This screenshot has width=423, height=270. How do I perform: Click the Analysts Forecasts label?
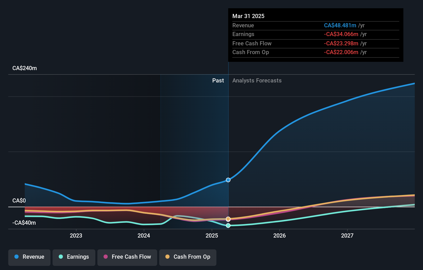coord(257,80)
